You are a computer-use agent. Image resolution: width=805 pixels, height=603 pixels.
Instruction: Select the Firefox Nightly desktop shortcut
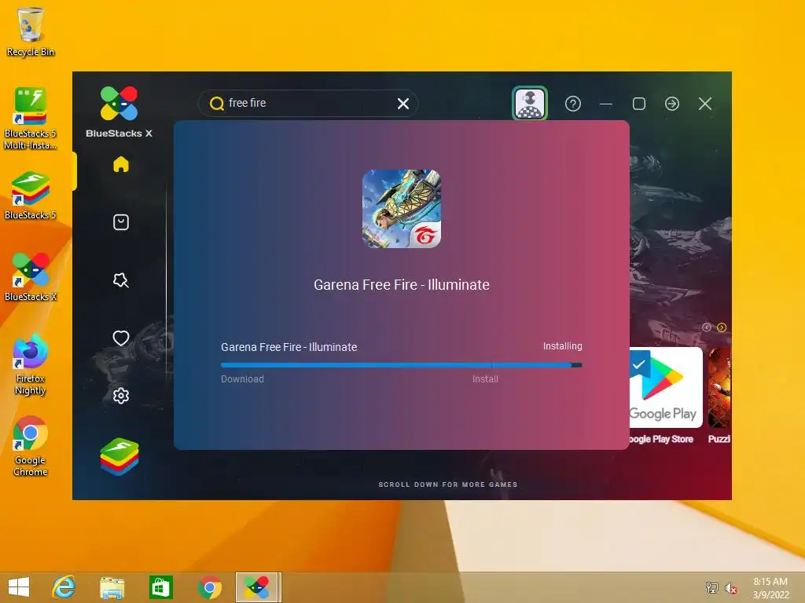(31, 364)
